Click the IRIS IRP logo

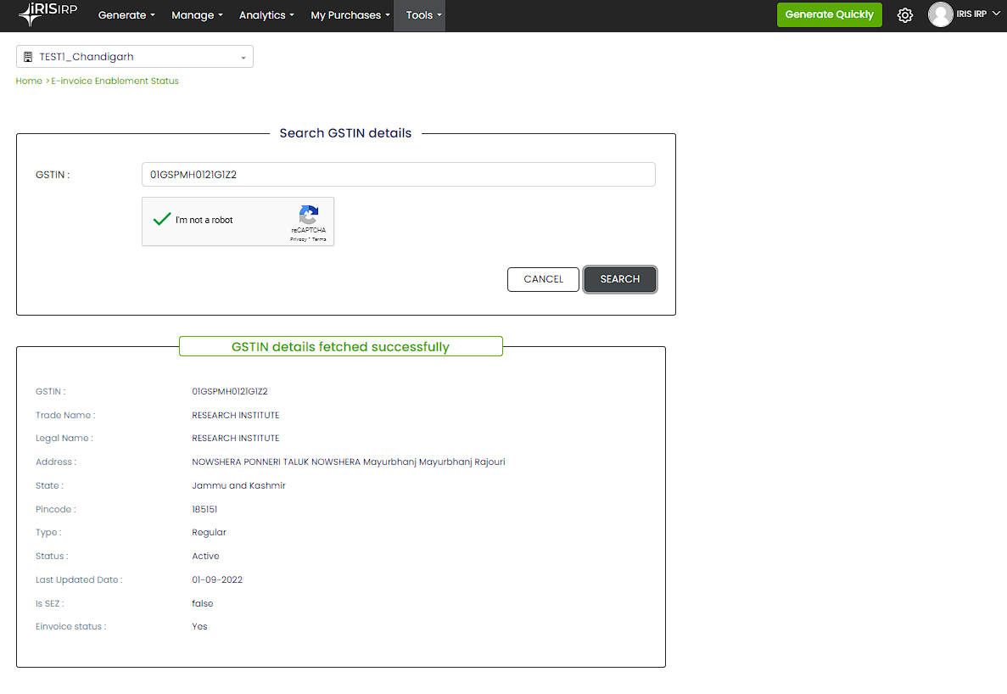click(48, 14)
